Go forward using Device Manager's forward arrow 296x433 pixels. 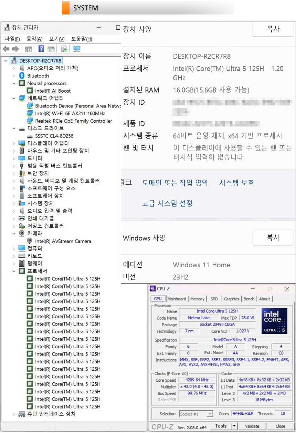[15, 49]
